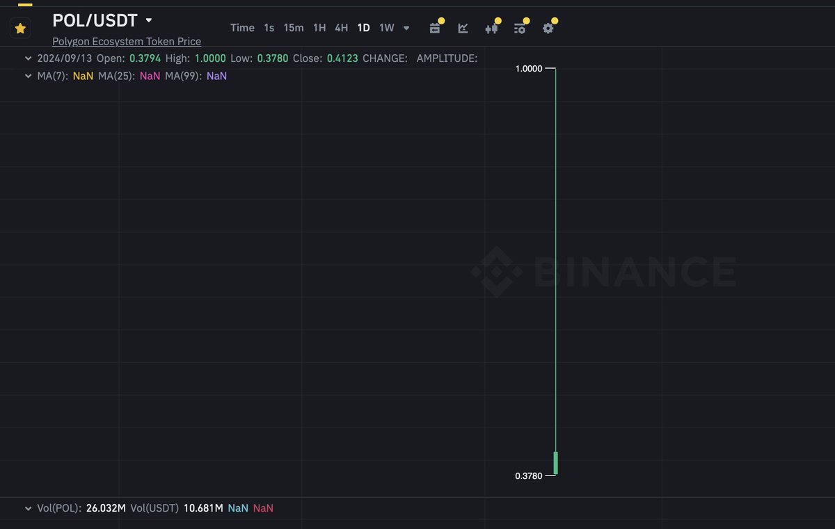Expand more time intervals dropdown
Viewport: 835px width, 529px height.
point(406,29)
